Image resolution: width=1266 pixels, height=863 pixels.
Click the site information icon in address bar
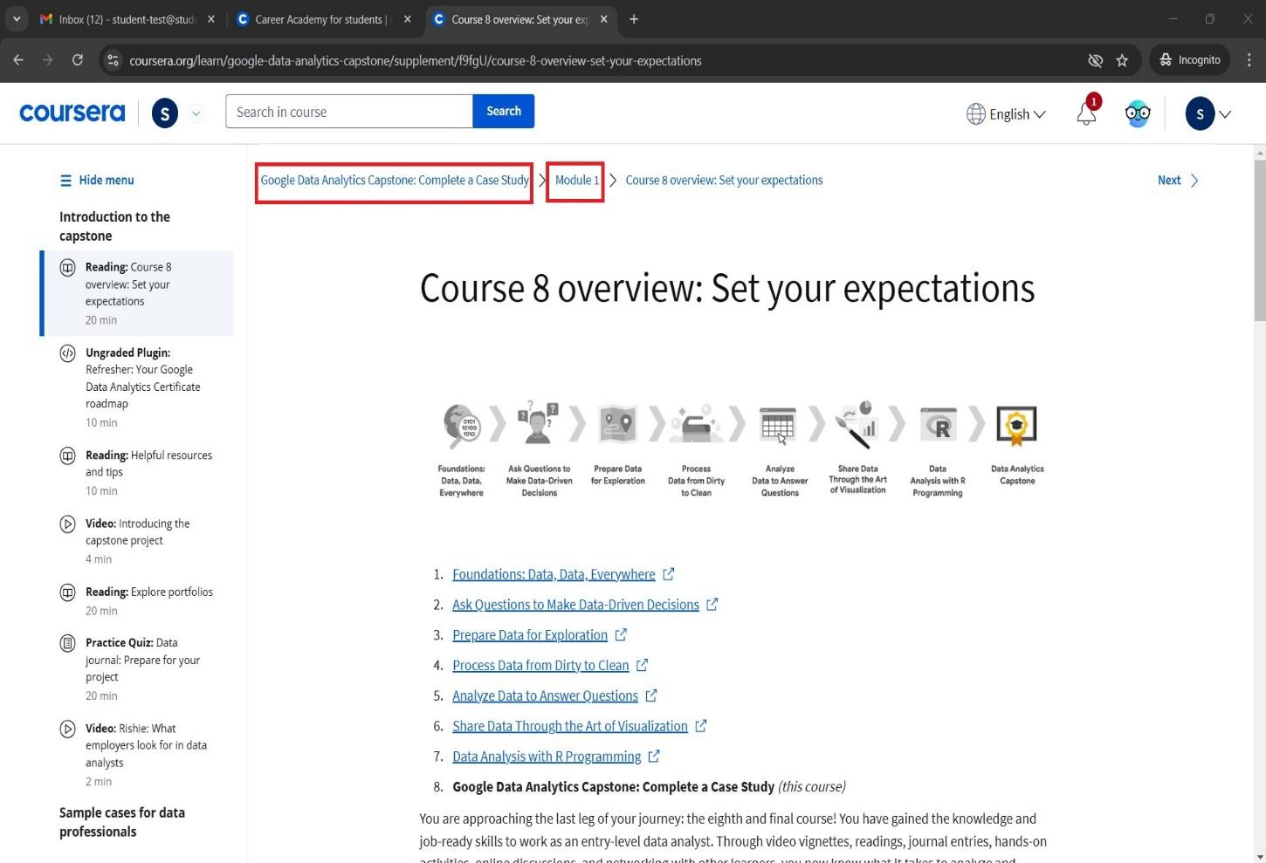tap(112, 60)
